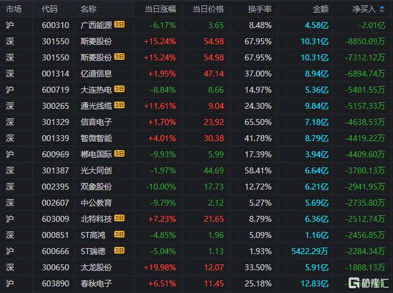Viewport: 393px width, 293px height.
Task: Click the 3日 badge next to ST瑞德
Action: tap(119, 250)
